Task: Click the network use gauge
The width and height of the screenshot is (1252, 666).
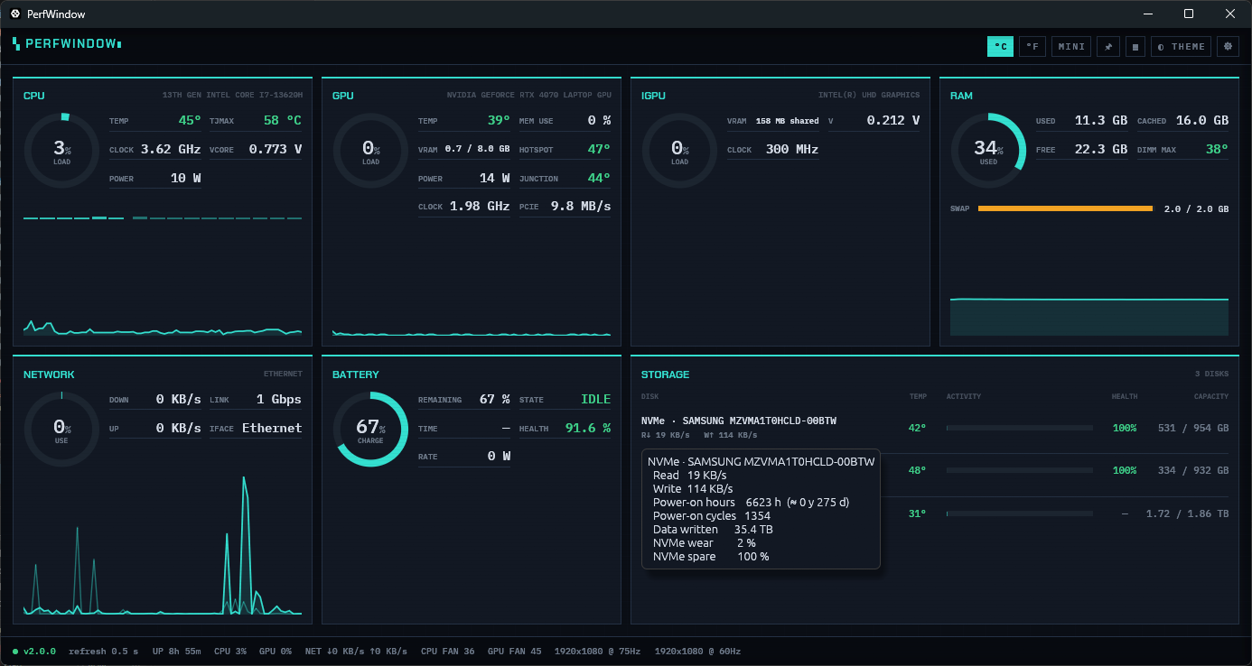Action: pyautogui.click(x=61, y=429)
